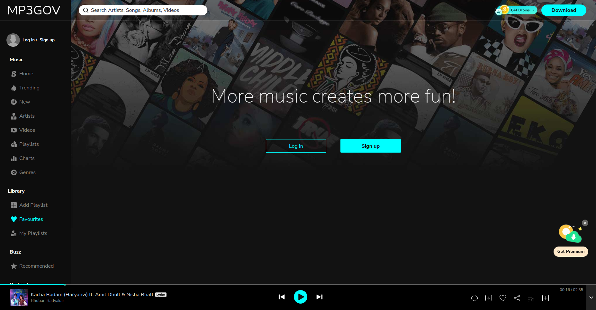Go to Charts in sidebar
This screenshot has height=310, width=596.
point(27,158)
